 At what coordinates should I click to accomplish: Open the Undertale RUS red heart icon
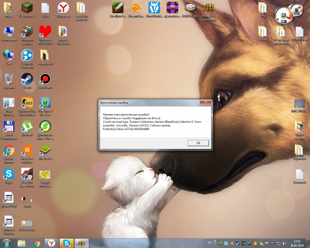[45, 31]
